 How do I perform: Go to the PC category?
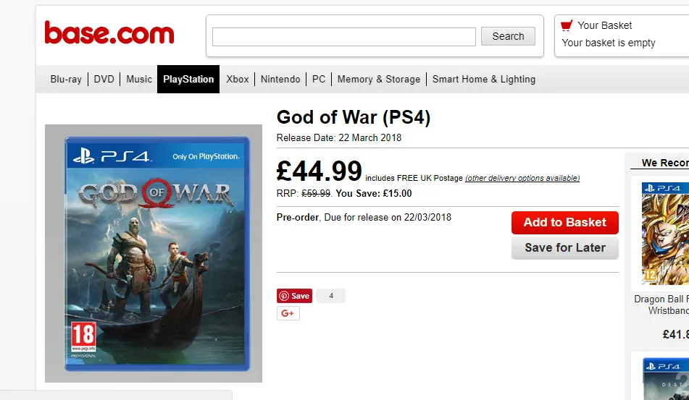319,80
